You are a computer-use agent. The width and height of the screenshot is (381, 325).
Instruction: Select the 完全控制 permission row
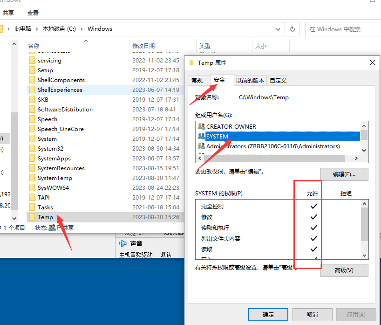pos(278,206)
